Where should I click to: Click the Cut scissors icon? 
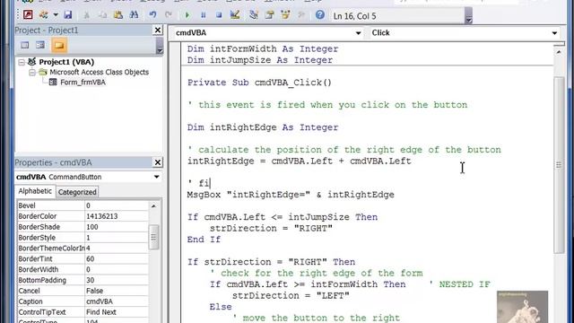point(86,15)
